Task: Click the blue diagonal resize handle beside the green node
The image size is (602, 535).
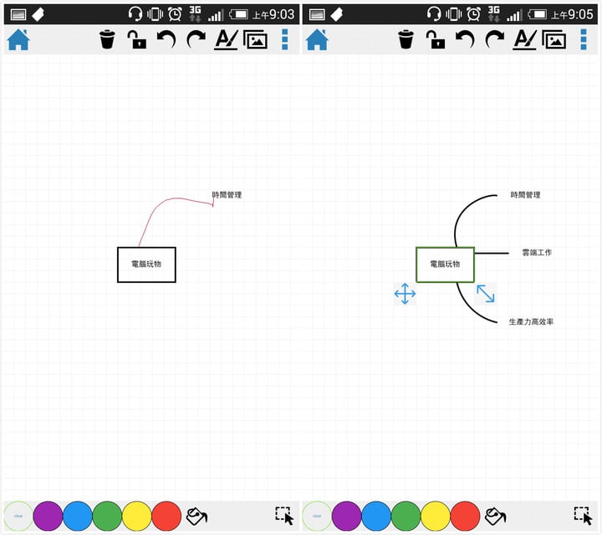Action: (x=486, y=293)
